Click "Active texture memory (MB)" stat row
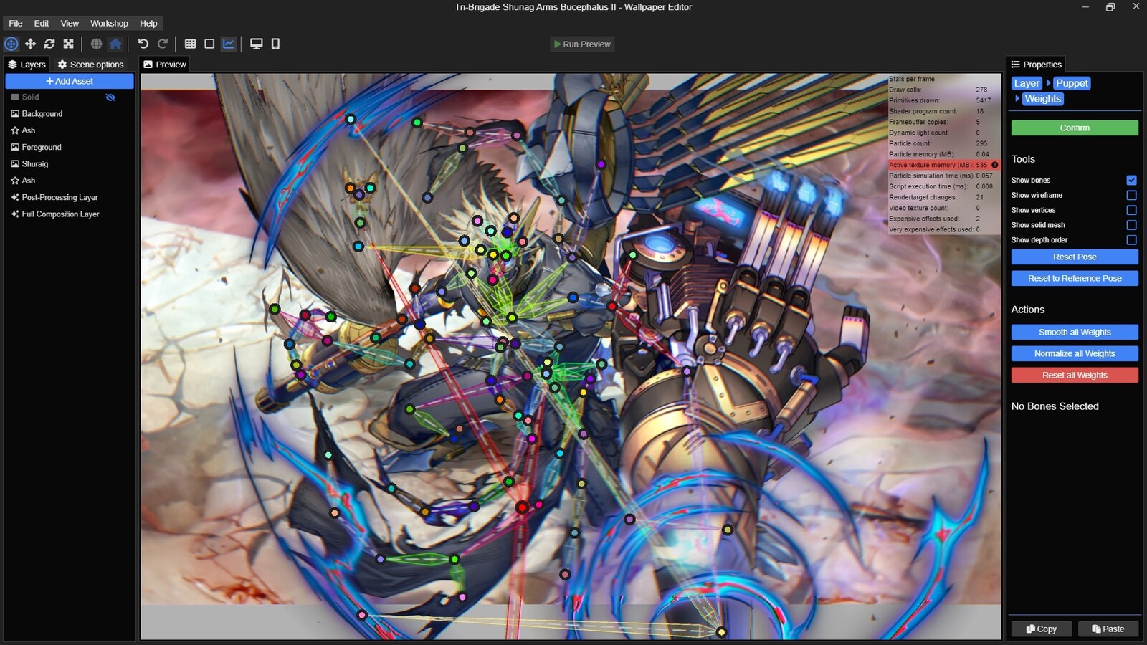1147x645 pixels. pyautogui.click(x=943, y=165)
